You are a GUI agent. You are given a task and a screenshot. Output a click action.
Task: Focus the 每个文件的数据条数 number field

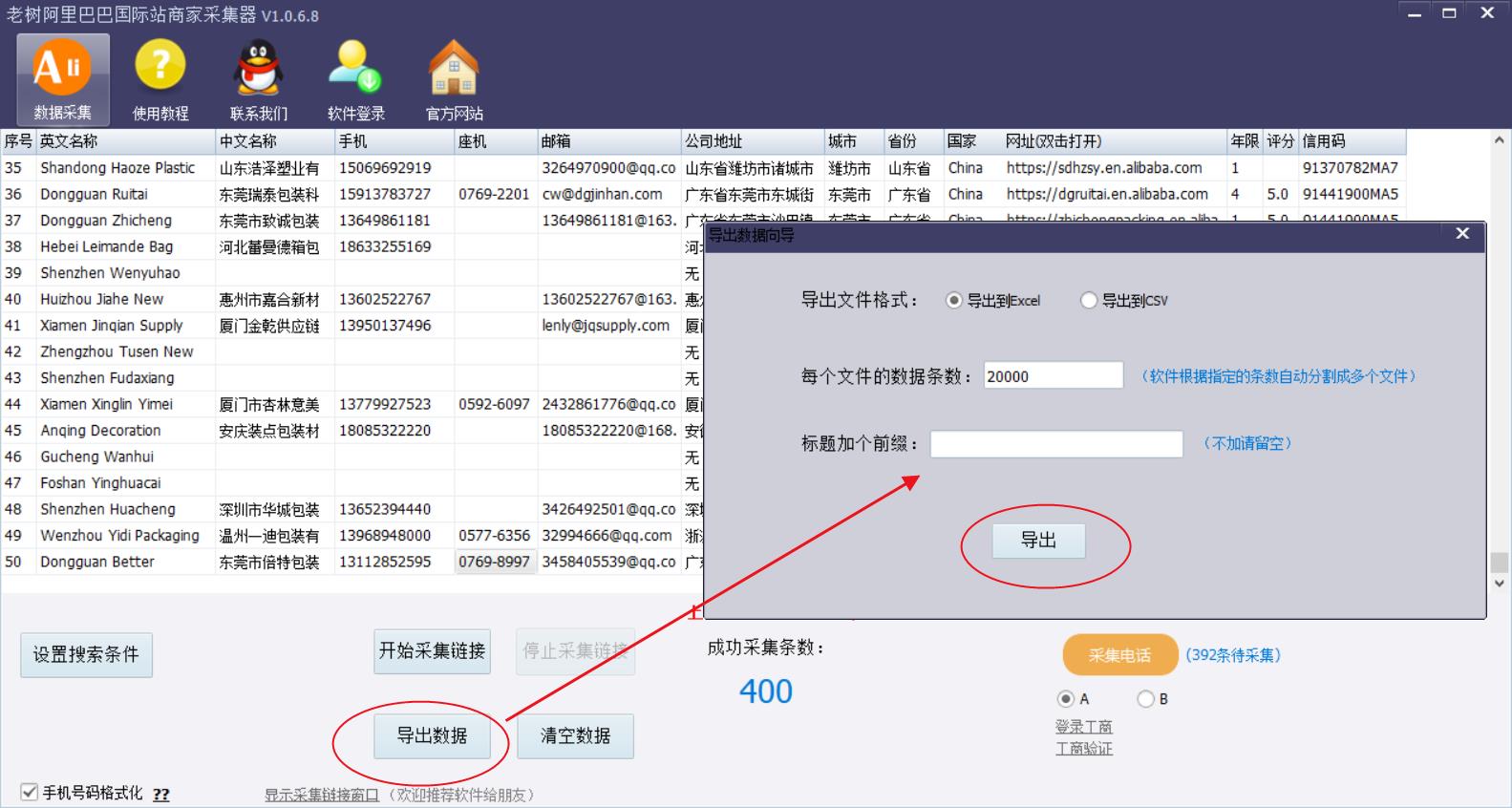tap(1052, 376)
